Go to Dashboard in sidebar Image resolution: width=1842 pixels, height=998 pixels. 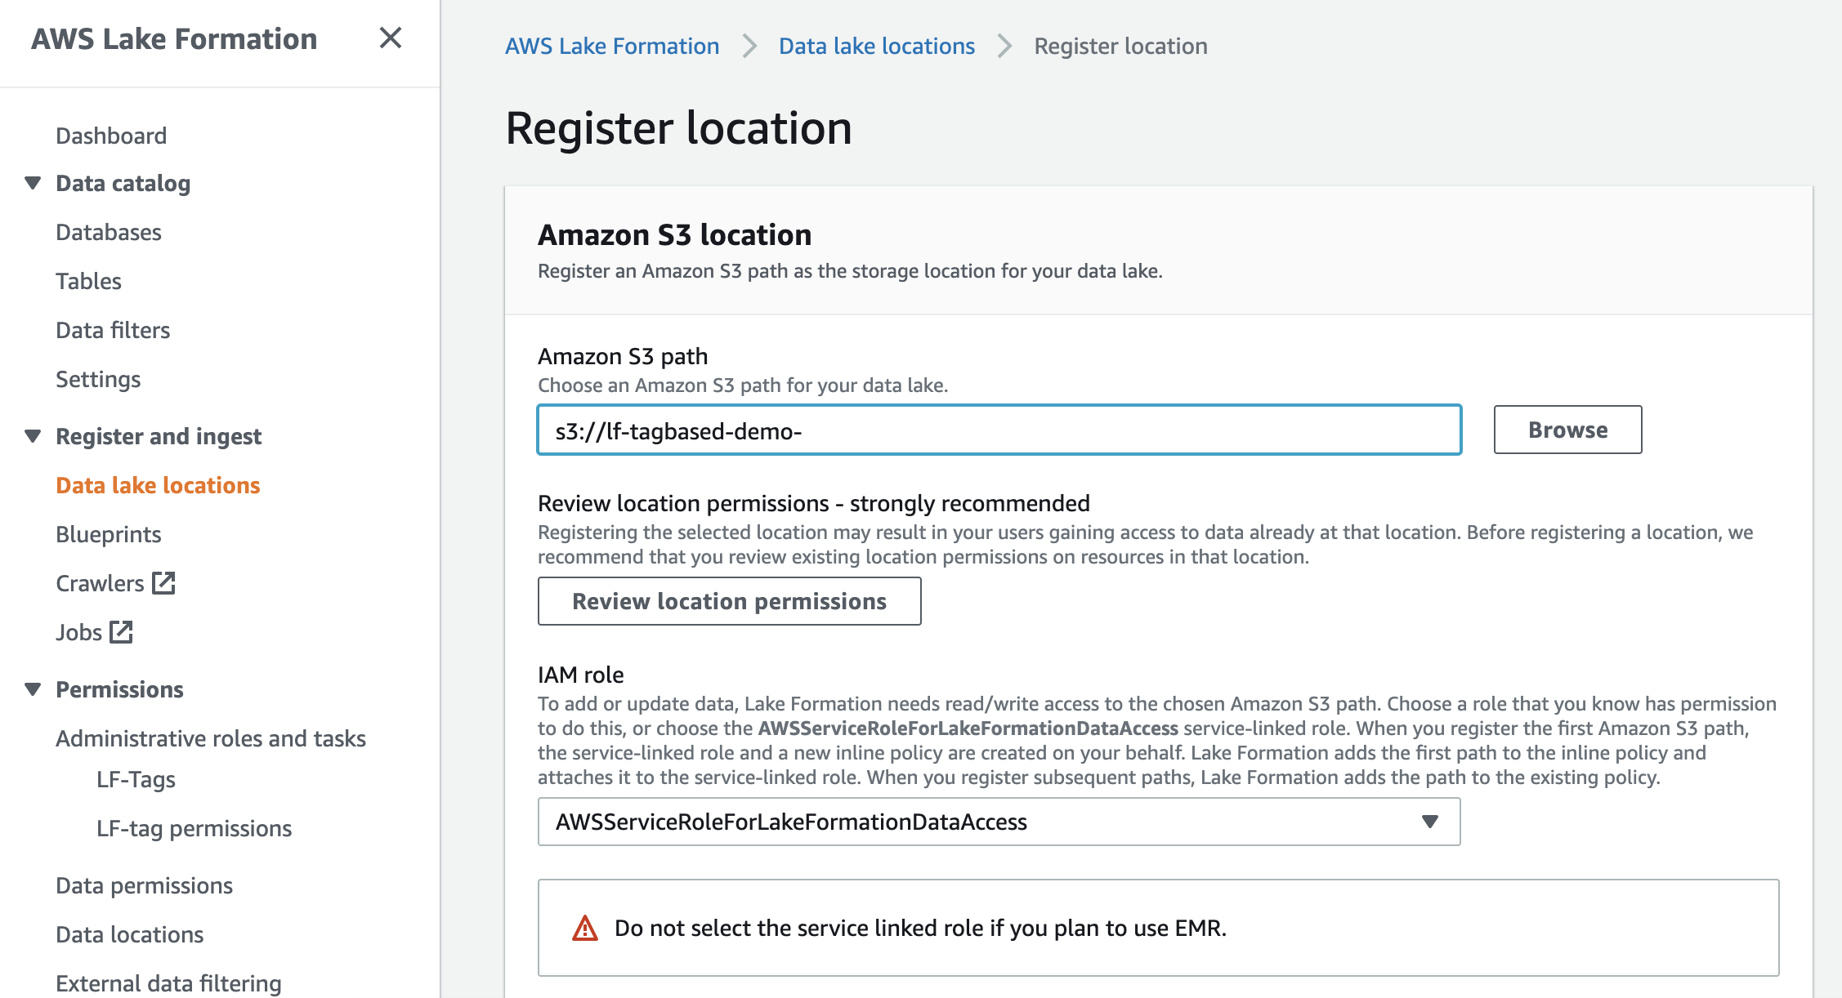(x=111, y=136)
